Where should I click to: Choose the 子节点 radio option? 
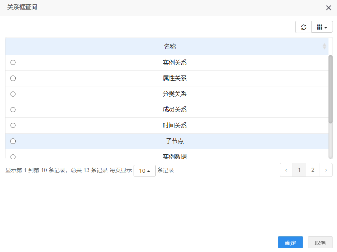coord(13,141)
